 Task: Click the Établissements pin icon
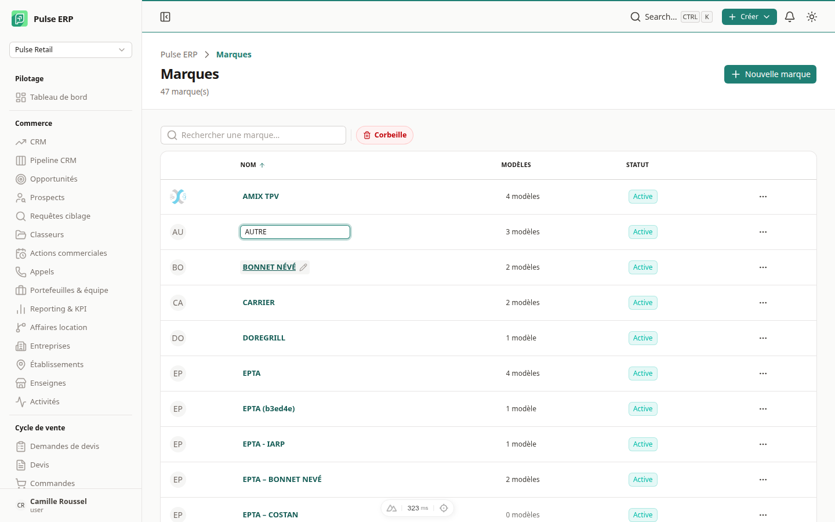[x=21, y=365]
